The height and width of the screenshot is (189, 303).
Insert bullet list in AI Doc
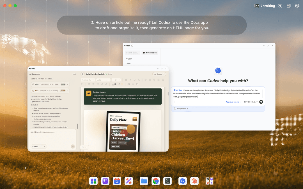click(x=93, y=84)
